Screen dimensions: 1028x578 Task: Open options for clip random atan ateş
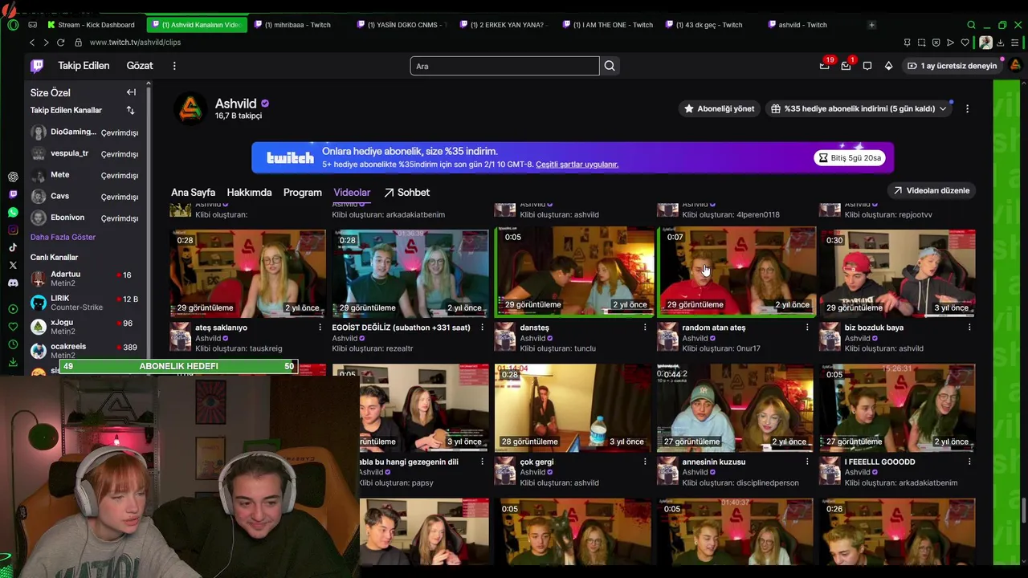point(806,328)
